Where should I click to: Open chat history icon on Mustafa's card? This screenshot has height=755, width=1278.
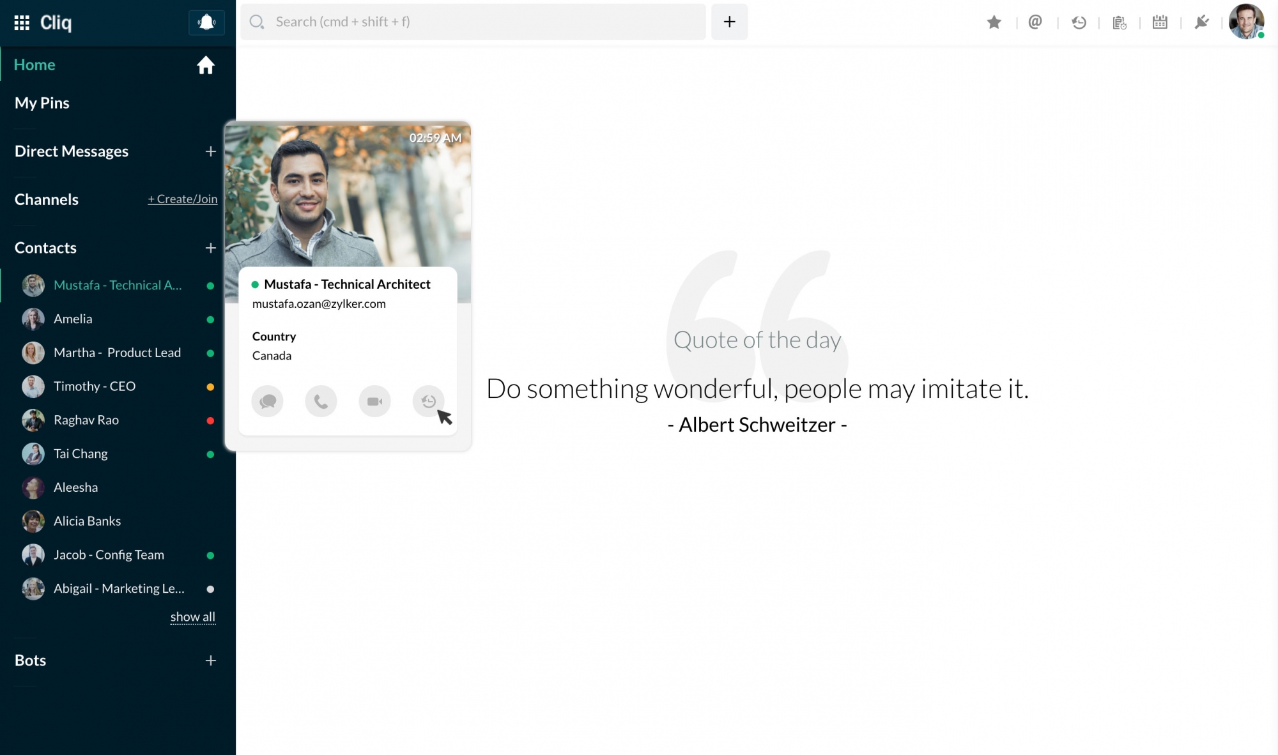click(428, 401)
